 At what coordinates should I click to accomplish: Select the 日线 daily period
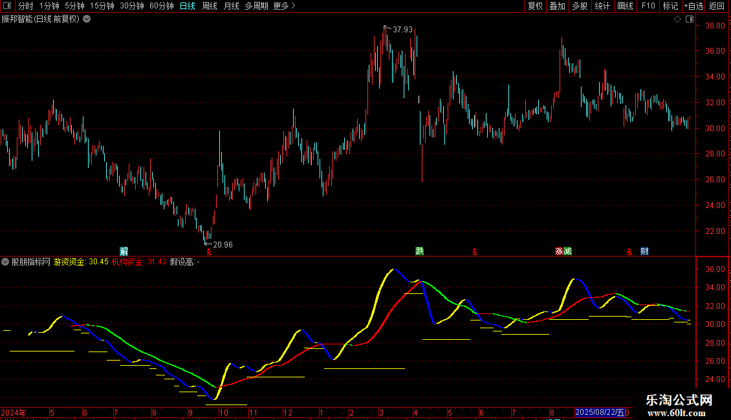[x=188, y=6]
